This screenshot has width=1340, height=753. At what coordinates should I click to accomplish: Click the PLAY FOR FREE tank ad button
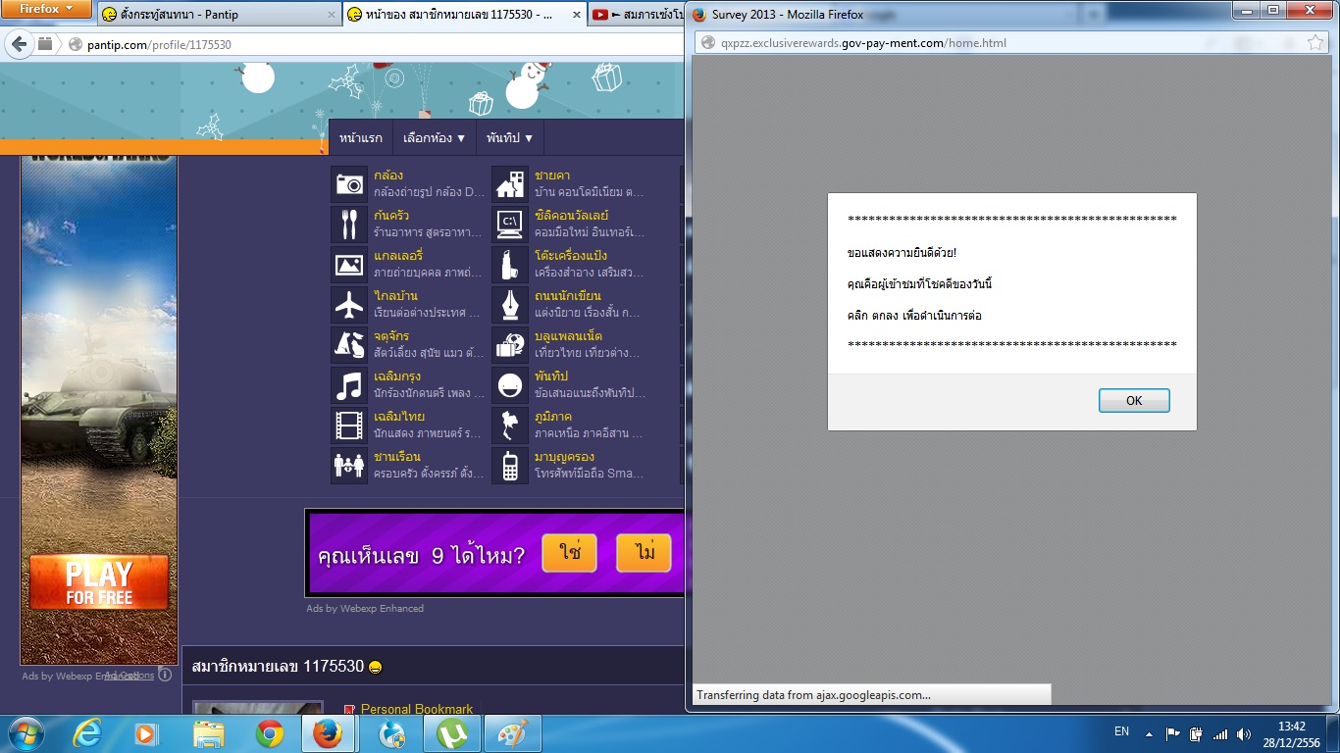click(x=99, y=582)
